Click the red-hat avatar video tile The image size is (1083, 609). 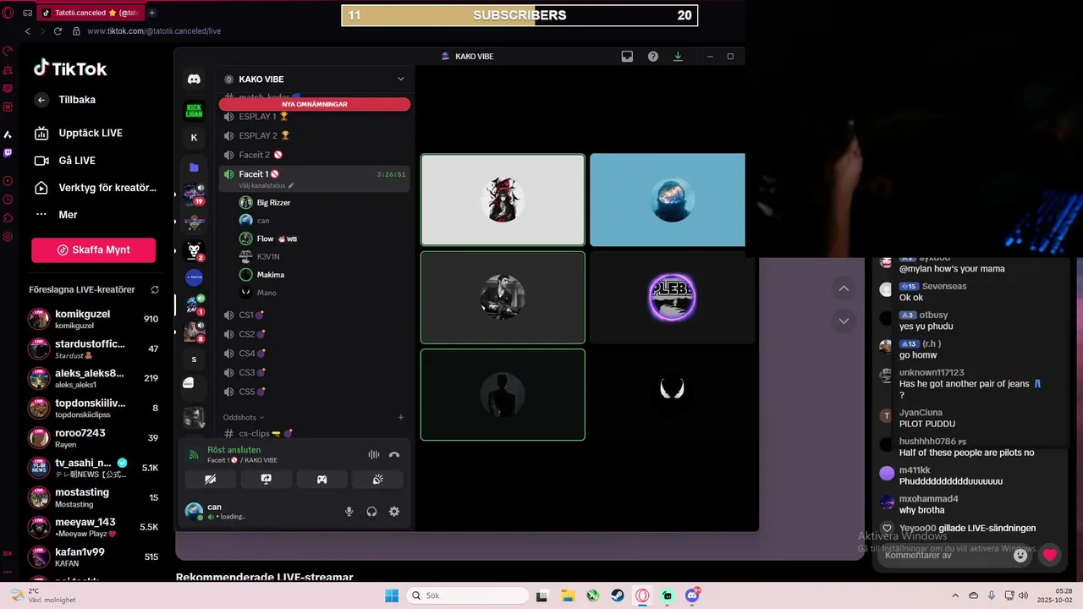[x=503, y=200]
